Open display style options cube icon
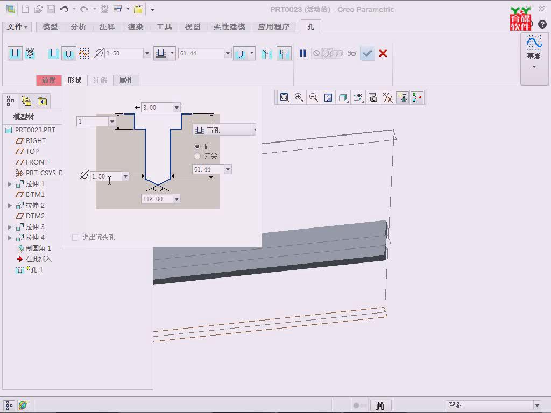551x413 pixels. click(343, 97)
